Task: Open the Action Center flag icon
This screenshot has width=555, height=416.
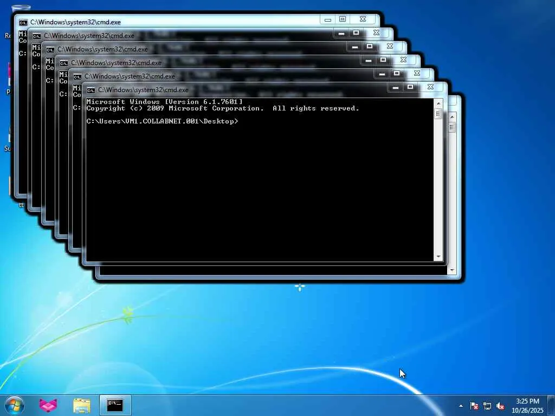Action: pyautogui.click(x=474, y=406)
